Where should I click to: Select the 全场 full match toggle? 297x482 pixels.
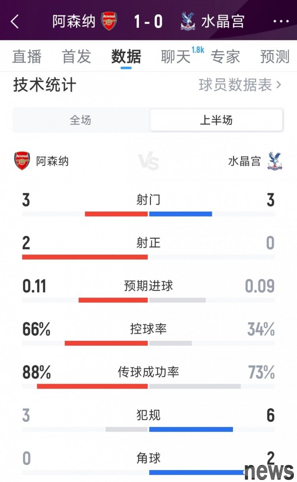pyautogui.click(x=81, y=120)
